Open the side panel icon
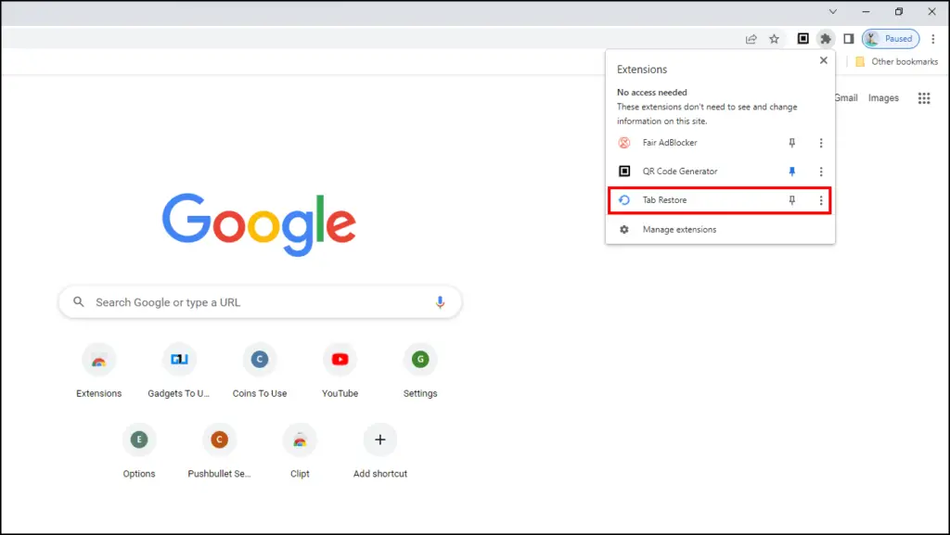Viewport: 950px width, 535px height. 849,39
